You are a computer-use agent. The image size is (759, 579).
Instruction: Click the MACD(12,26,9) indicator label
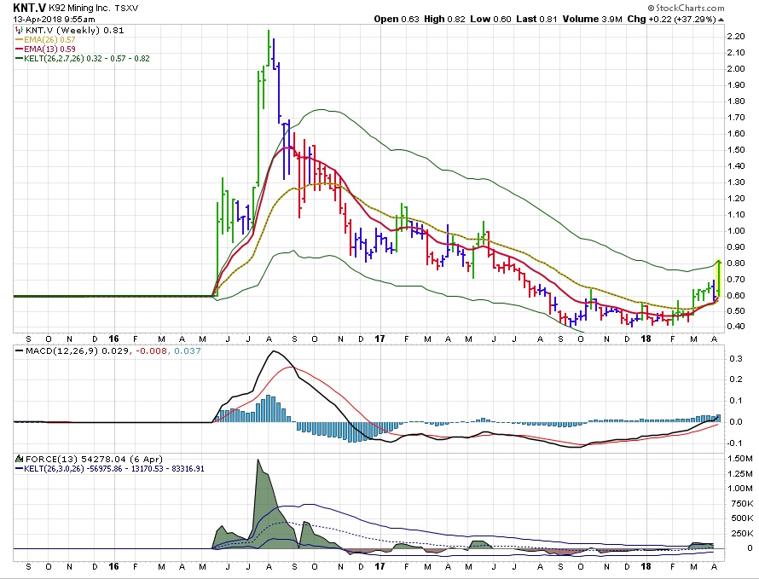pos(113,350)
